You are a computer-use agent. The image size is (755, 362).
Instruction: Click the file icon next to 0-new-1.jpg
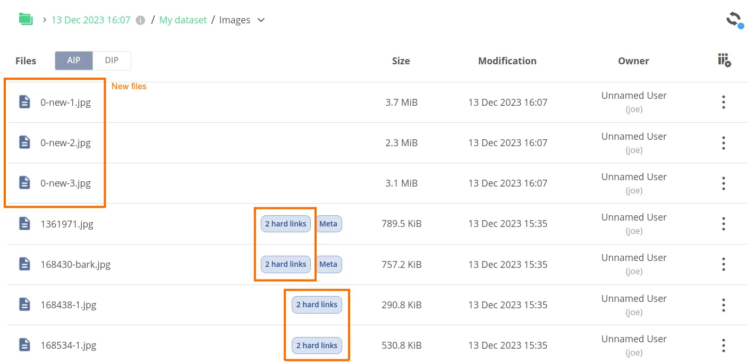click(x=24, y=102)
